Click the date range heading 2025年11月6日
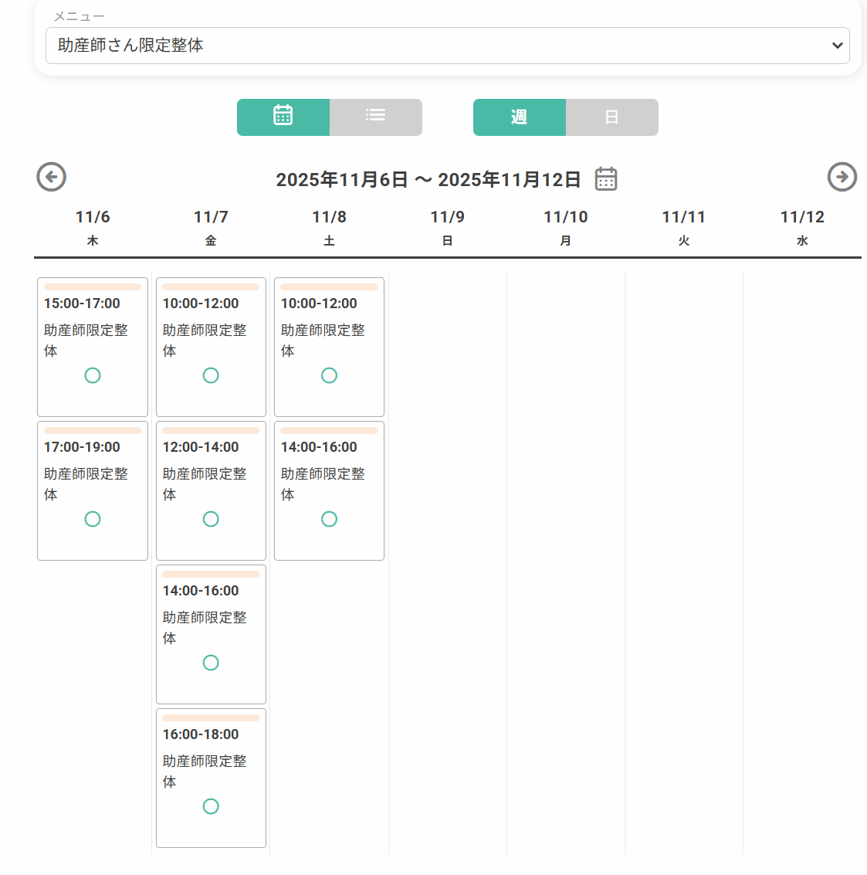 [342, 180]
